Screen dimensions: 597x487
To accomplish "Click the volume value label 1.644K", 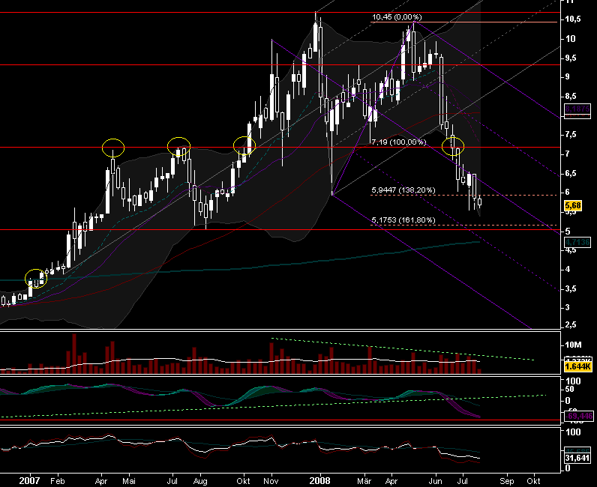I will (577, 366).
